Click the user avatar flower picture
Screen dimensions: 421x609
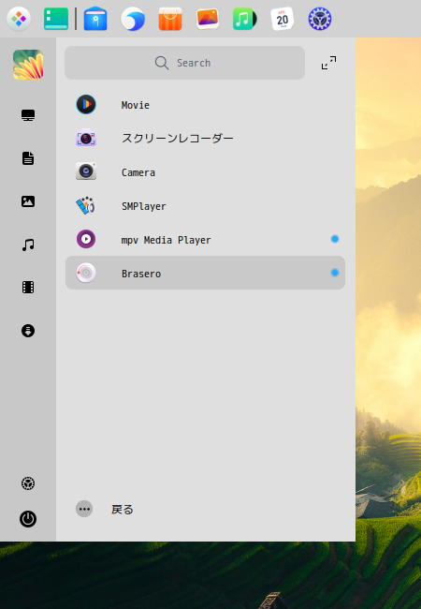point(28,65)
